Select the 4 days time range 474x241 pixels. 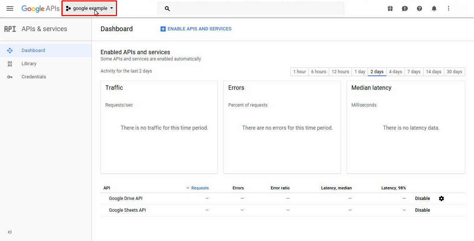point(395,72)
